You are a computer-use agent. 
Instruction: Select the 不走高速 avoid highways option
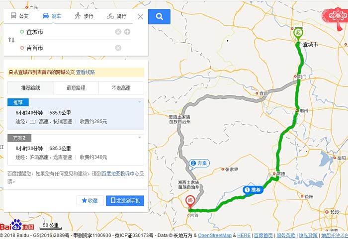pyautogui.click(x=121, y=88)
